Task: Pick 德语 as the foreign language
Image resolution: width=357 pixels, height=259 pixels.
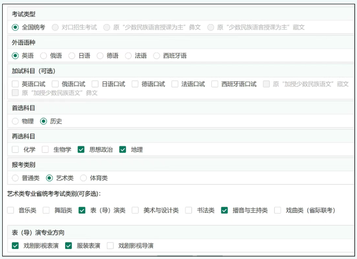Action: click(100, 55)
